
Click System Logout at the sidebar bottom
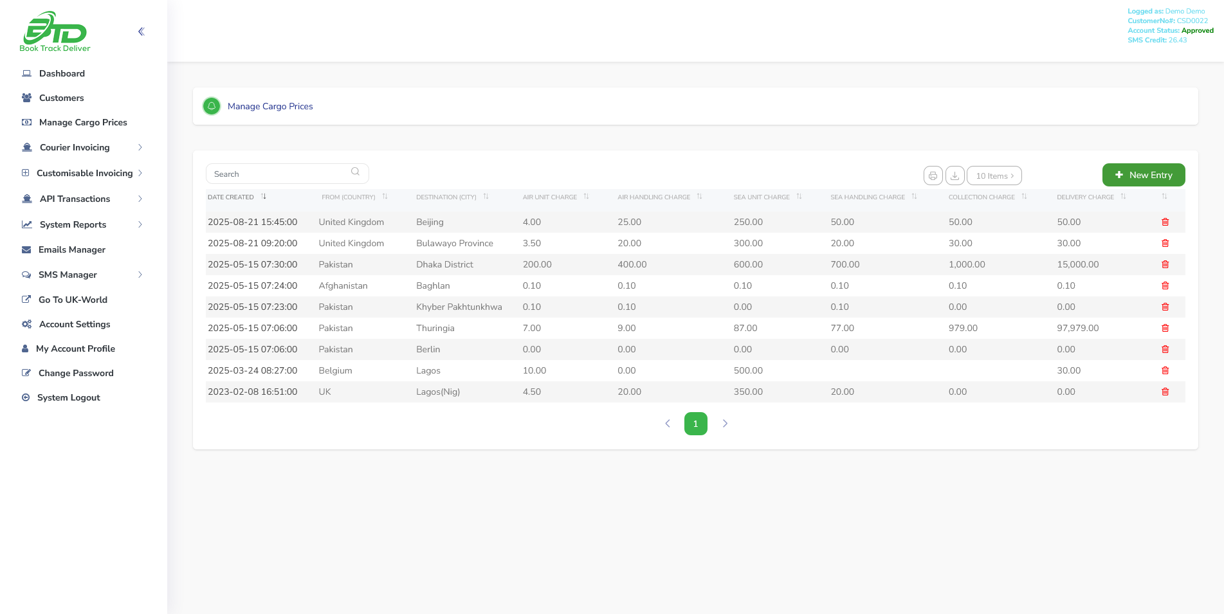[69, 397]
